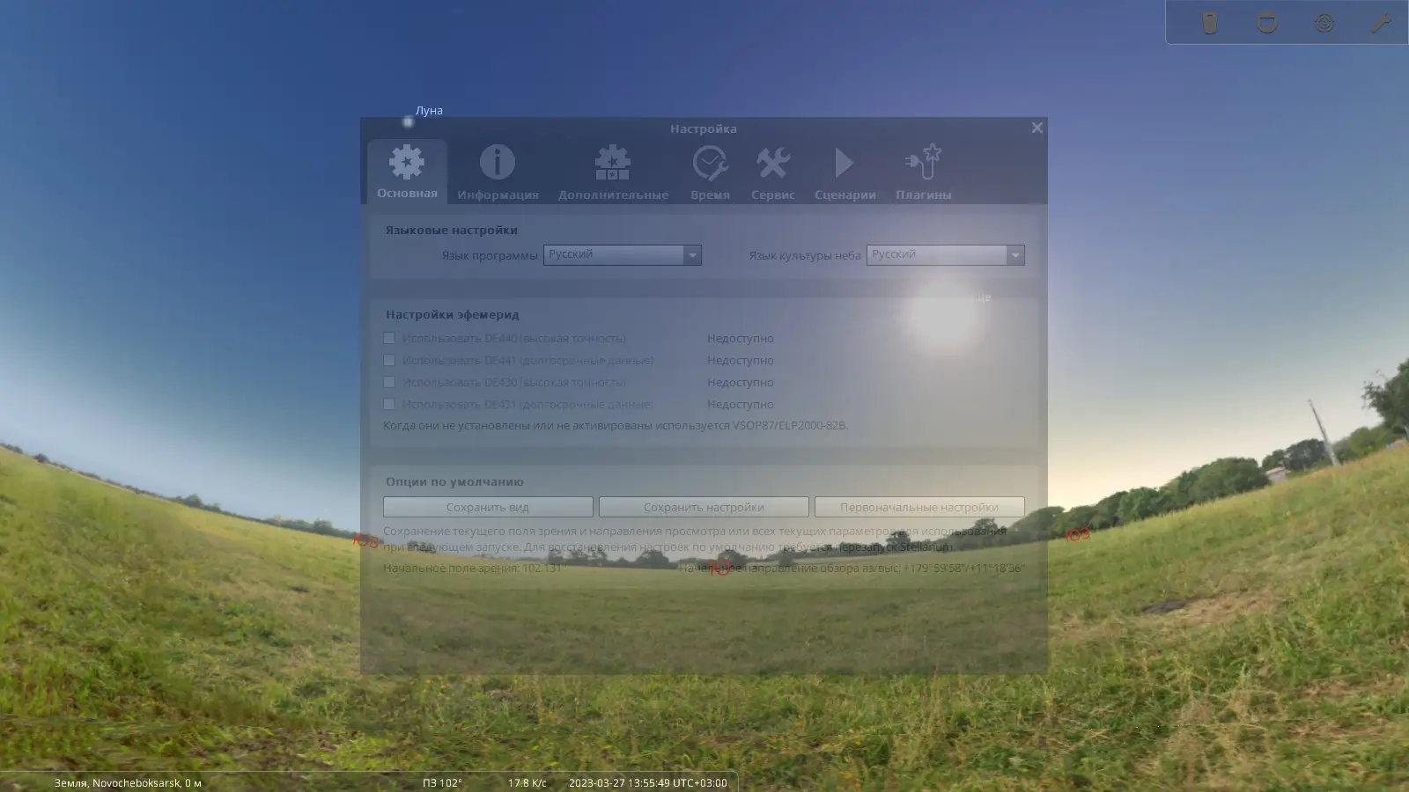Switch to the Основная tab
Viewport: 1409px width, 792px height.
(x=407, y=172)
